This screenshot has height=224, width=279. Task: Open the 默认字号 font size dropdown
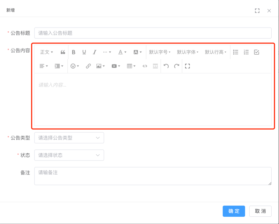pyautogui.click(x=160, y=52)
